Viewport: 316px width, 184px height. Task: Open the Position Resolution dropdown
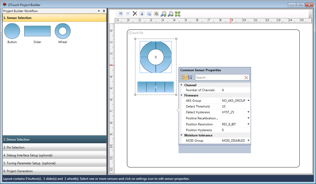(x=248, y=124)
